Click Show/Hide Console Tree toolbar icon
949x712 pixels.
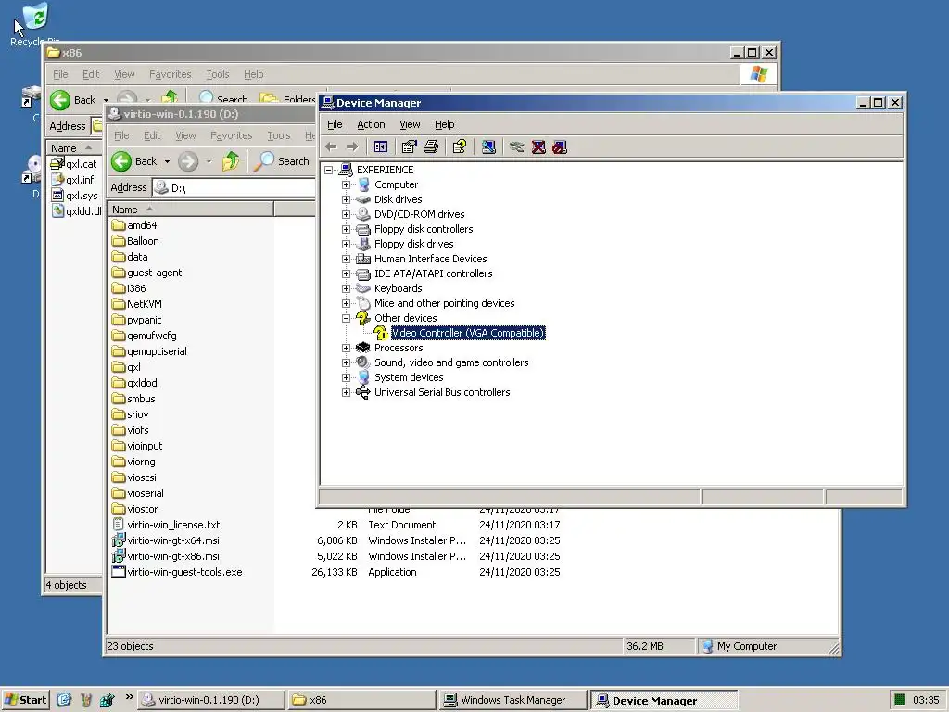coord(381,146)
